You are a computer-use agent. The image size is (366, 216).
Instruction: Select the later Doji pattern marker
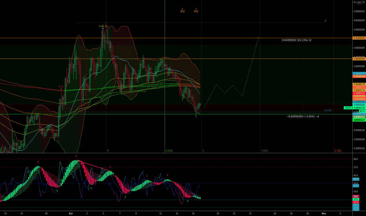click(x=196, y=11)
